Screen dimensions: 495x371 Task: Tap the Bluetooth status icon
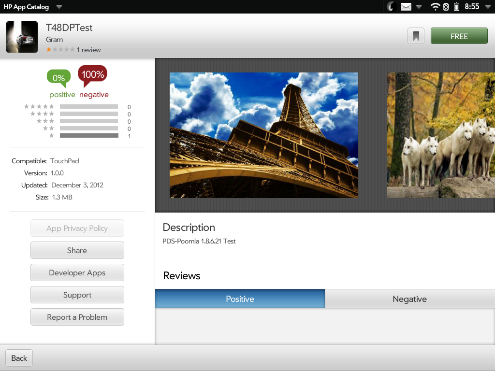(x=446, y=7)
